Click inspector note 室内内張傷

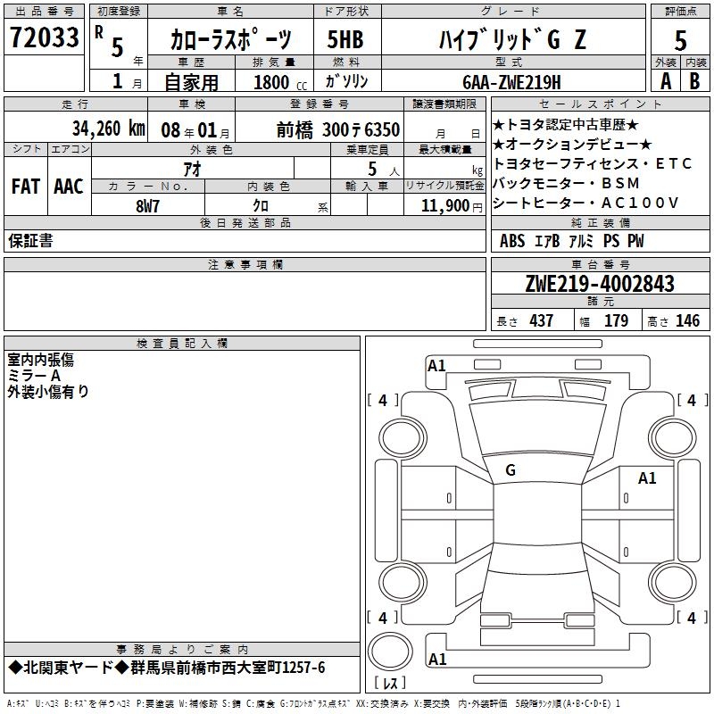click(x=40, y=360)
